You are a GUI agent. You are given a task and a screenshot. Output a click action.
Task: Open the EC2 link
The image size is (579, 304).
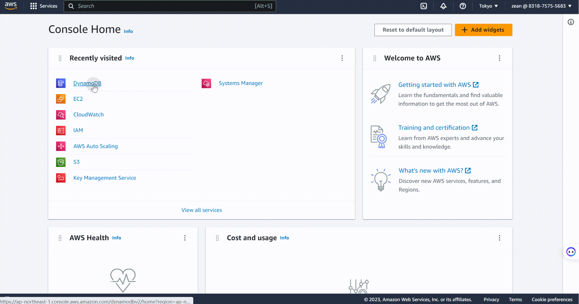click(x=78, y=99)
